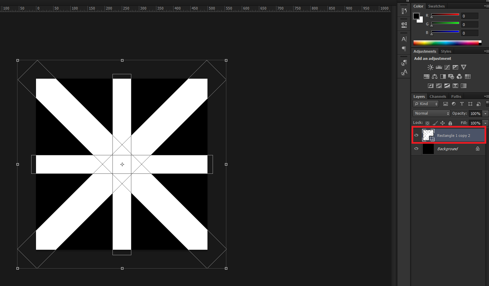Switch to the Channels tab
This screenshot has width=489, height=286.
[438, 96]
